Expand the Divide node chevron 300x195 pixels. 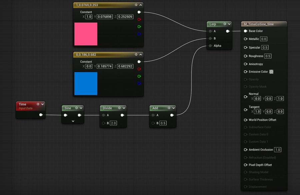pyautogui.click(x=124, y=108)
